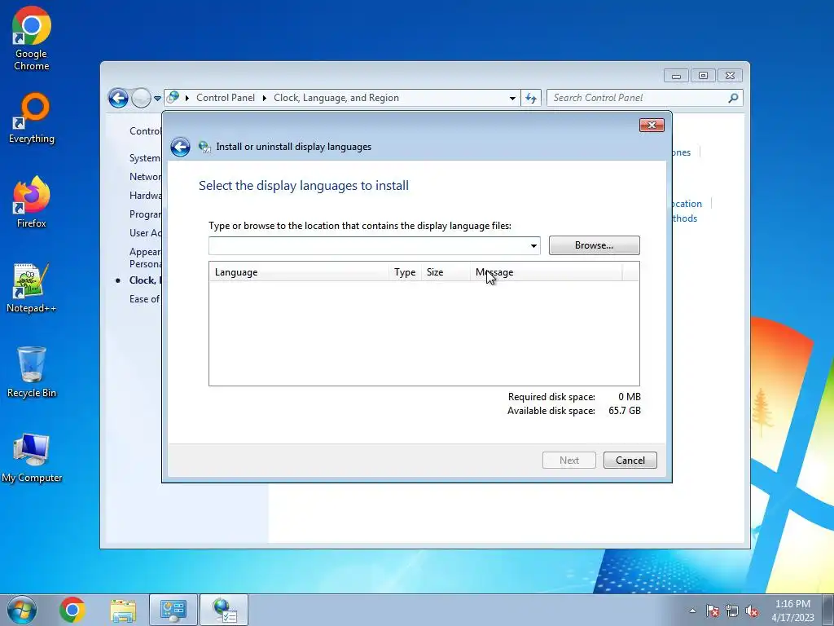Open Appearance and Personalization sidebar link
This screenshot has width=834, height=626.
pyautogui.click(x=145, y=258)
